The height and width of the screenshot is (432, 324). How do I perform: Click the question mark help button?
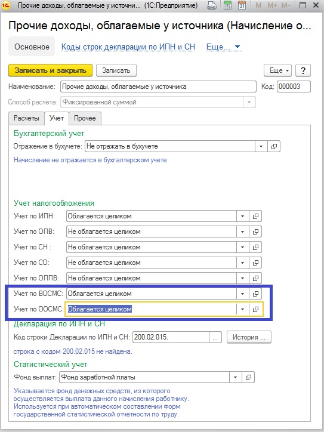[x=303, y=70]
